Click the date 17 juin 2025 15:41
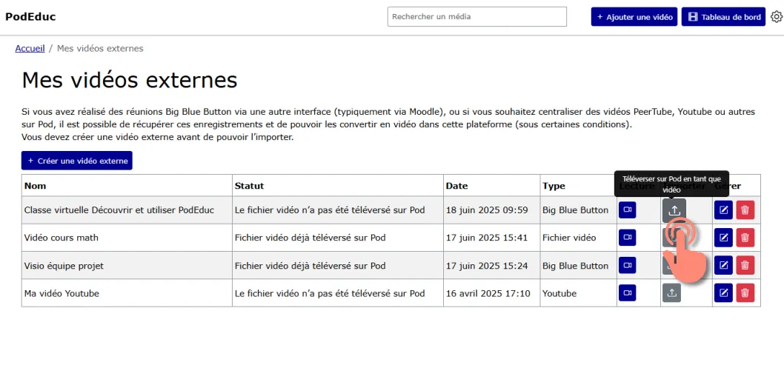This screenshot has height=385, width=784. coord(487,238)
